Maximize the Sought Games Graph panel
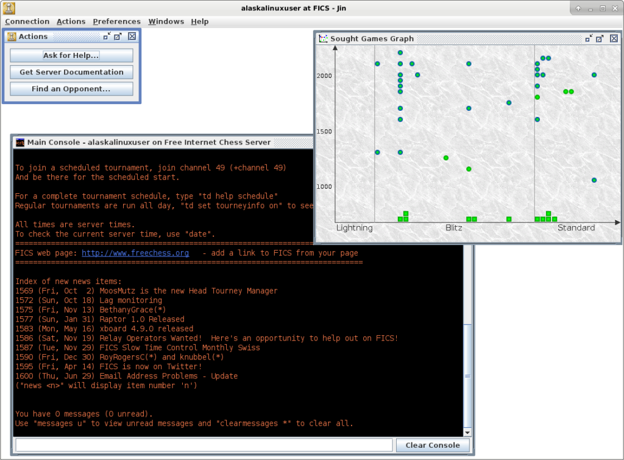 click(600, 38)
